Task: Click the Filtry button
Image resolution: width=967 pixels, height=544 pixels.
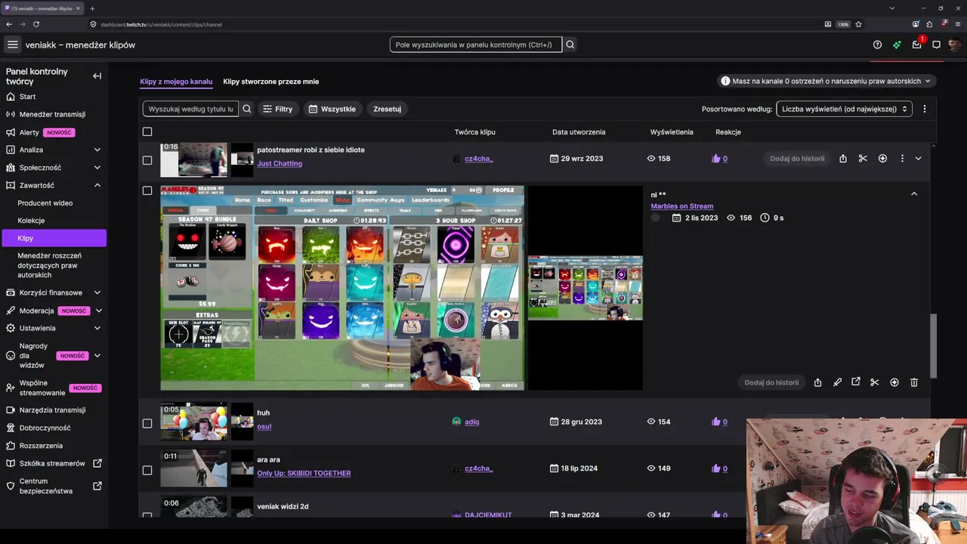Action: coord(277,109)
